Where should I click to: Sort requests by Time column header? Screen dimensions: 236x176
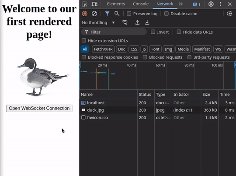click(227, 95)
